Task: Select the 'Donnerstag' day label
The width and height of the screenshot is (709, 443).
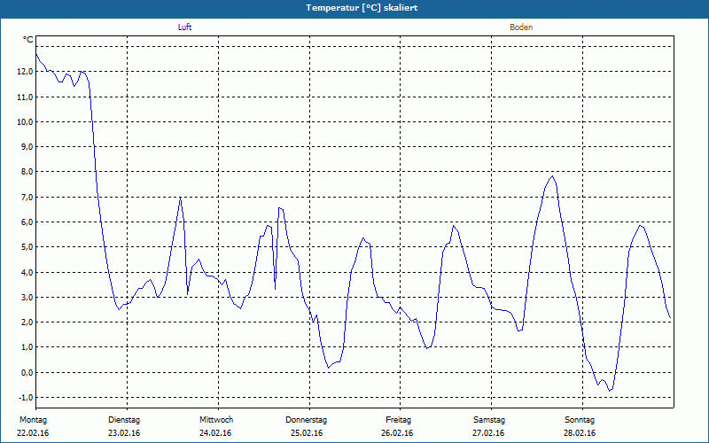Action: [306, 420]
